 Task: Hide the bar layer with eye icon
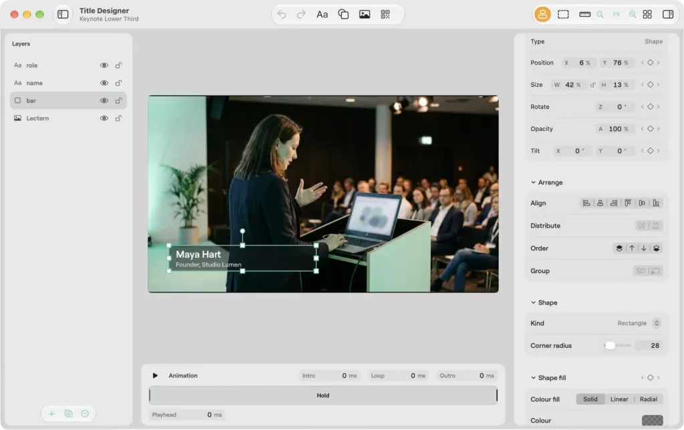[104, 101]
